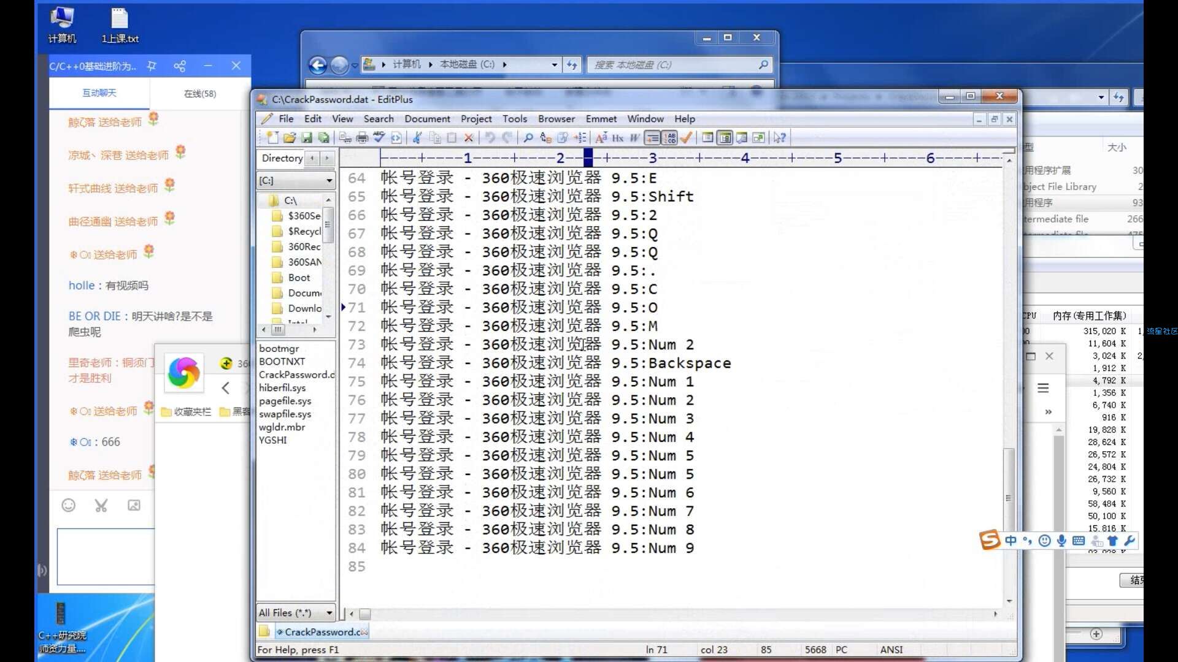
Task: Toggle Auto Indent in the toolbar
Action: coord(652,138)
